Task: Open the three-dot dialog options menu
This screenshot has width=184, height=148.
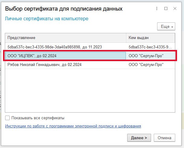Action: (157, 8)
